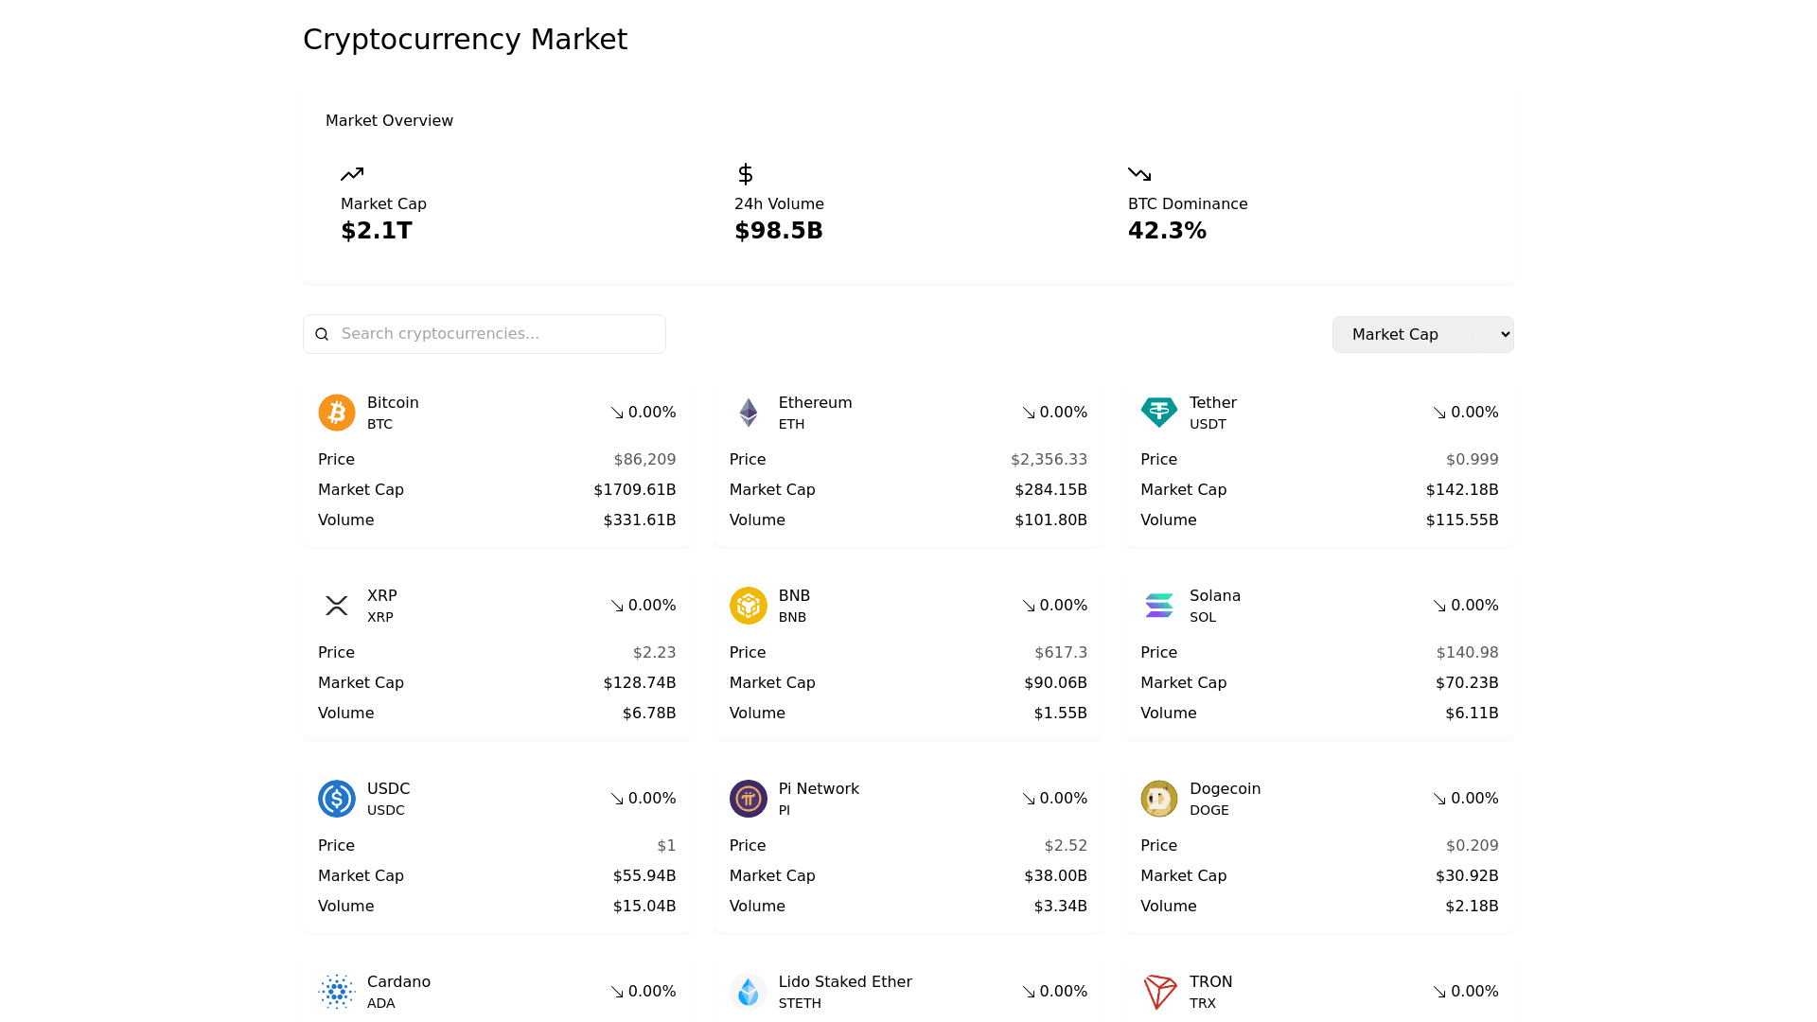Click the trending-down BTC Dominance icon

(x=1139, y=174)
